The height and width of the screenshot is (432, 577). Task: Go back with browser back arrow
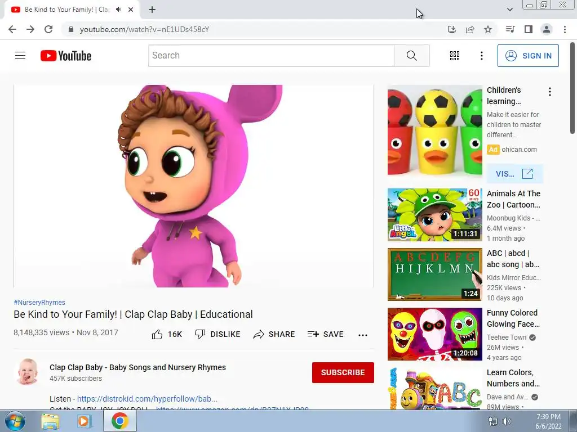(x=12, y=29)
